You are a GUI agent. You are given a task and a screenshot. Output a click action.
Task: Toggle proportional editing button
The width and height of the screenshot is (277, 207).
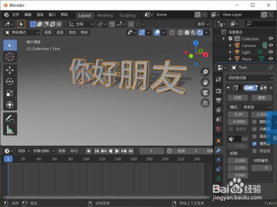131,24
